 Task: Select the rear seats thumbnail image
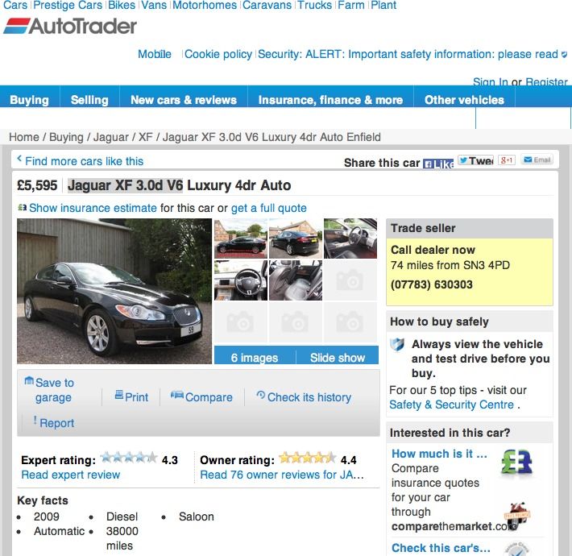296,280
